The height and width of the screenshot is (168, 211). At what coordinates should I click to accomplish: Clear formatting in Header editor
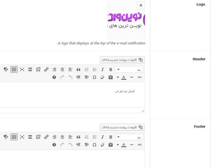pyautogui.click(x=102, y=77)
